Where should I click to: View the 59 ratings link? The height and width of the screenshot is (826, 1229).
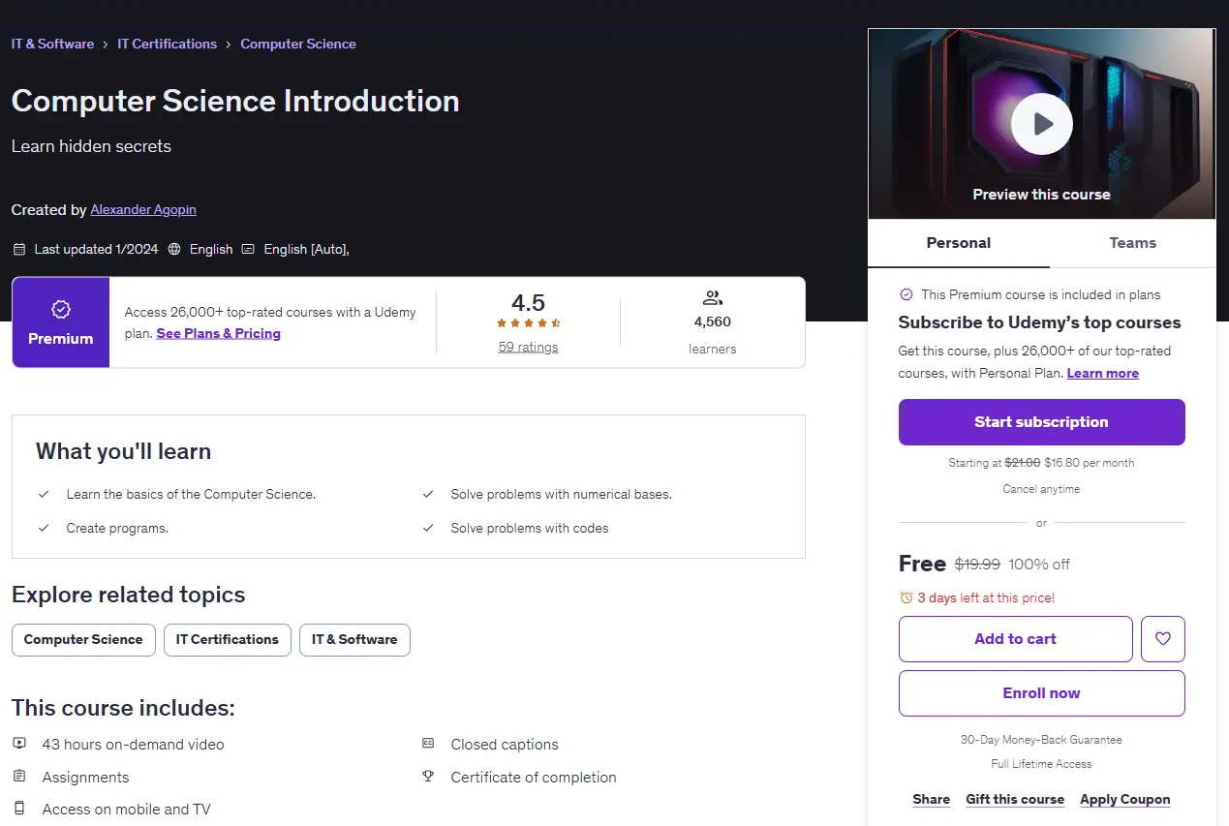pos(528,347)
